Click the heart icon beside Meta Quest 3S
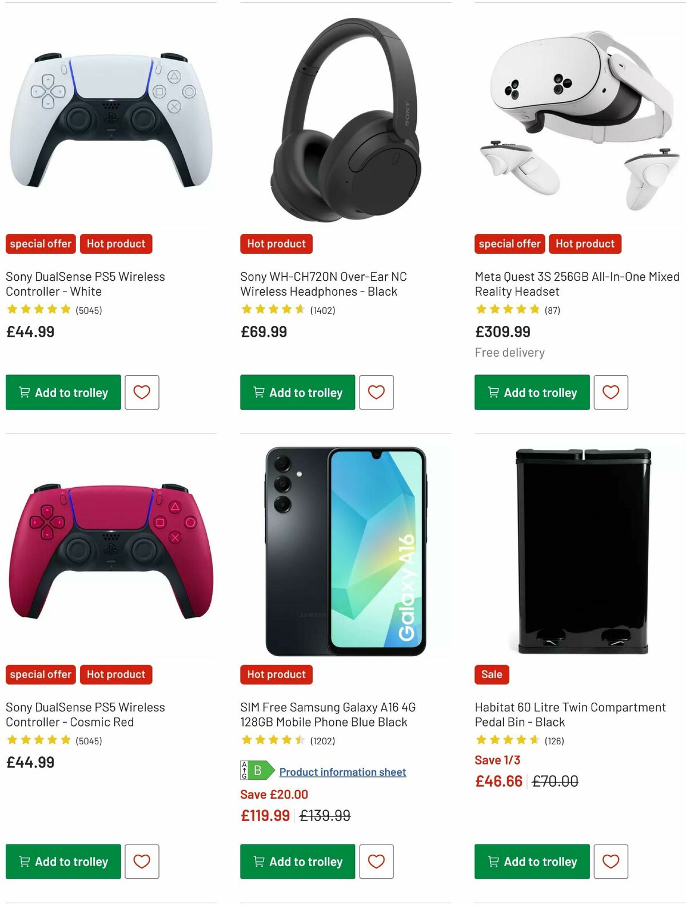The width and height of the screenshot is (686, 905). 611,392
